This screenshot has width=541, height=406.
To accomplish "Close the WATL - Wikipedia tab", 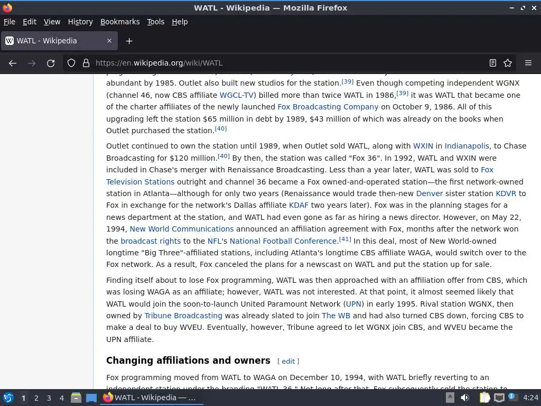I will [x=109, y=41].
